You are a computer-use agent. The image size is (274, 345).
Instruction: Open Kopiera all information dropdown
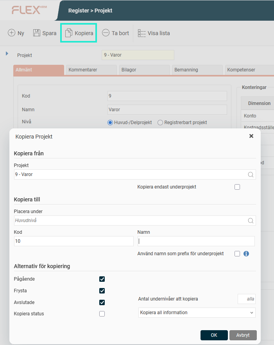click(x=197, y=313)
